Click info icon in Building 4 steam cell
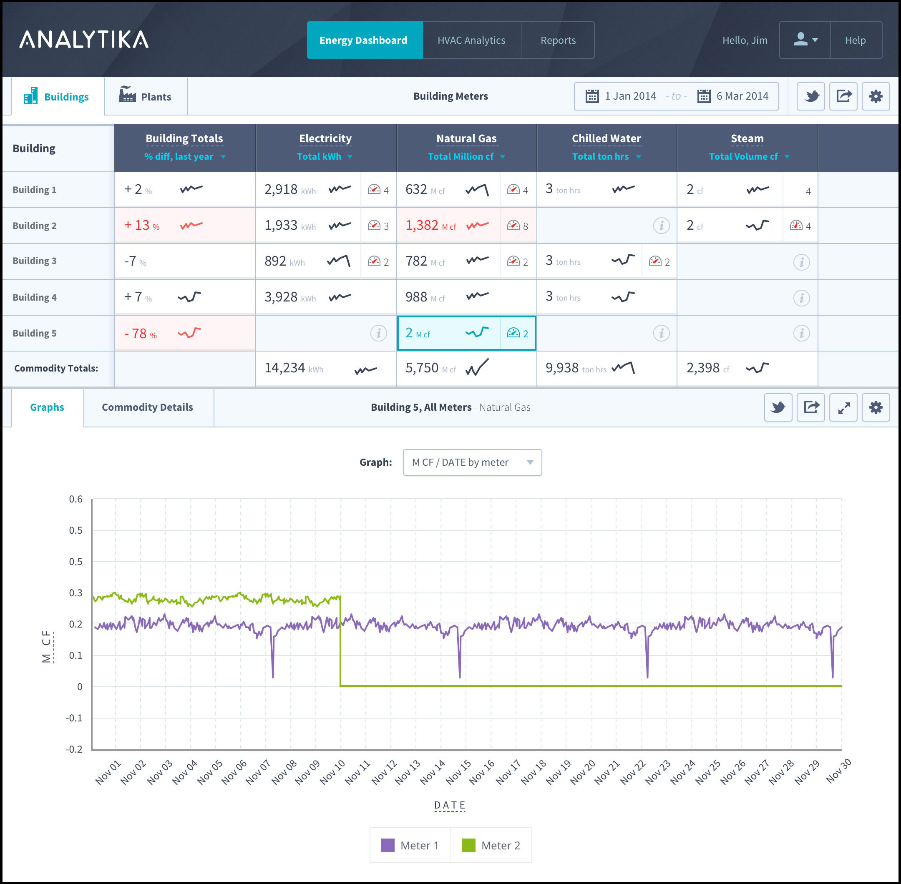Screen dimensions: 901x884 (x=801, y=298)
